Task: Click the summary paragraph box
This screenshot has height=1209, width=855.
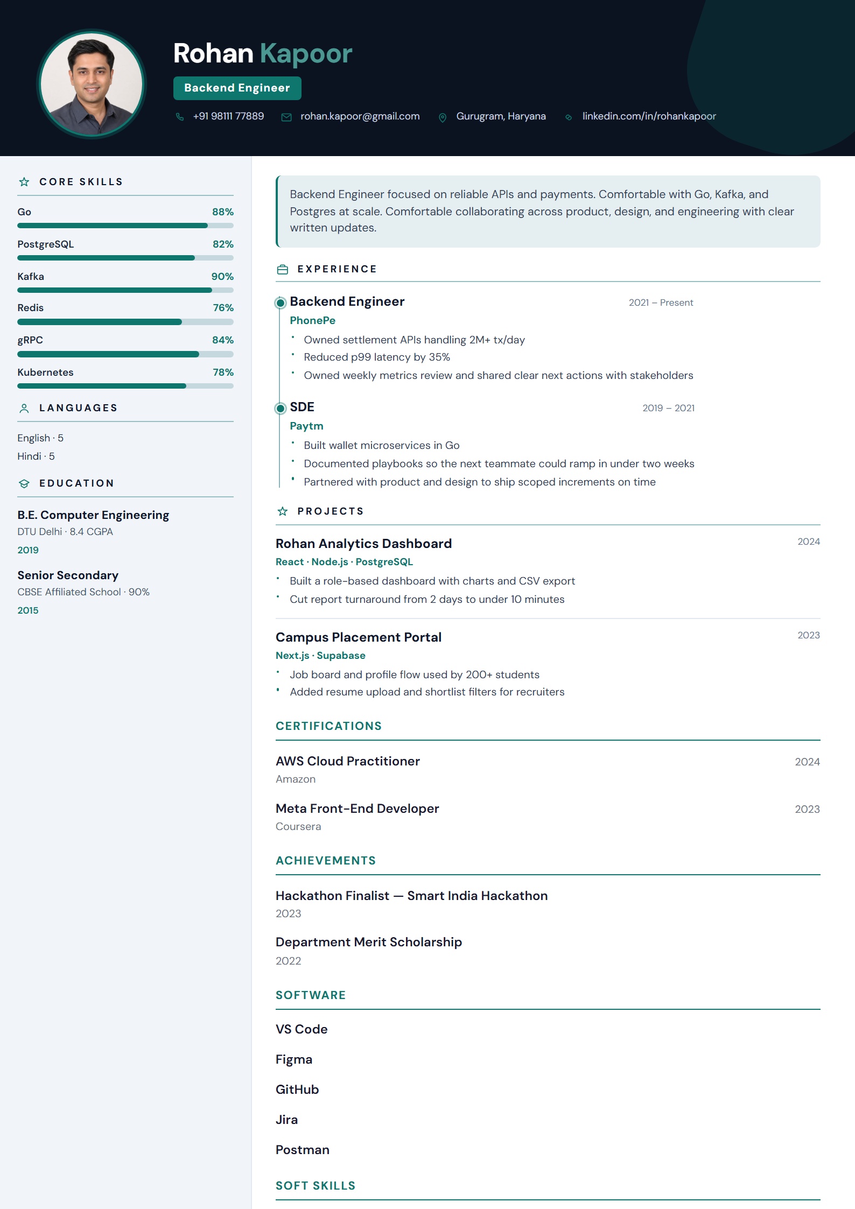Action: pos(548,212)
